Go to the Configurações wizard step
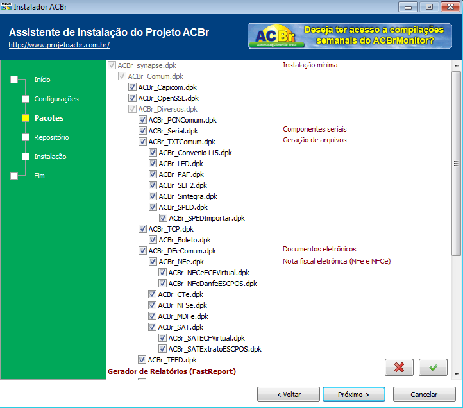This screenshot has width=463, height=408. 56,99
